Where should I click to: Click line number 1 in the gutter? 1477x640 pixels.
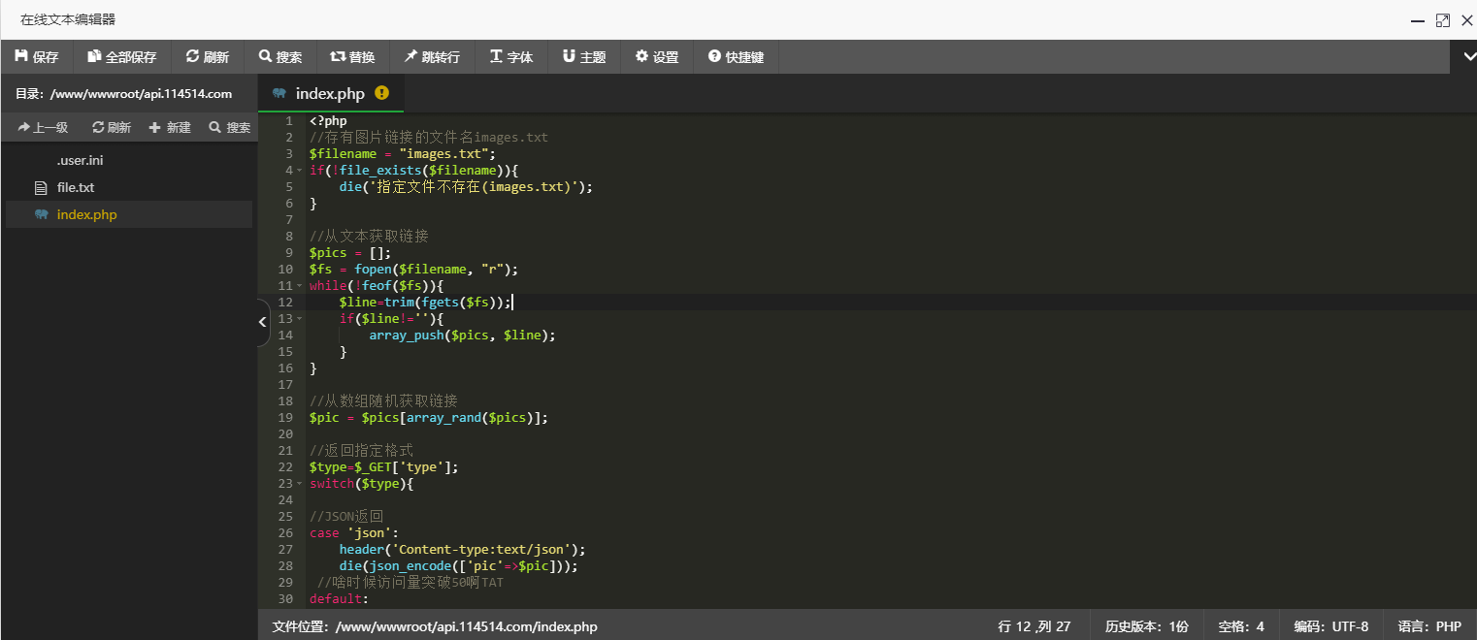(289, 121)
